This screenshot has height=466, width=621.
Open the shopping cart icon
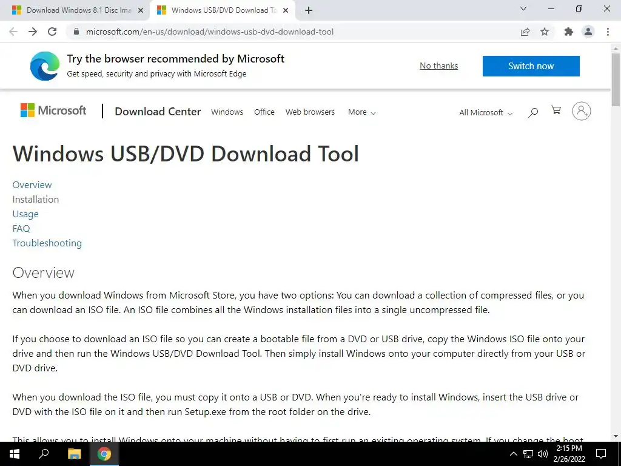point(556,110)
